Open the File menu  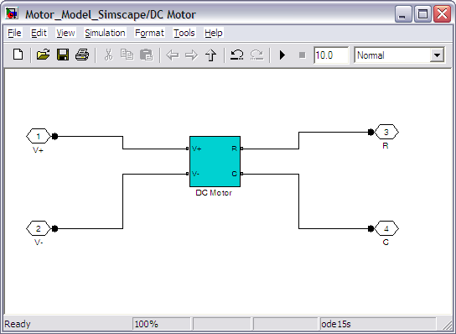(x=14, y=33)
